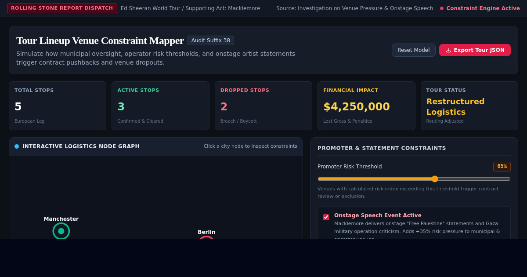Click the Constraint Engine Active status indicator
The height and width of the screenshot is (277, 527).
(480, 8)
